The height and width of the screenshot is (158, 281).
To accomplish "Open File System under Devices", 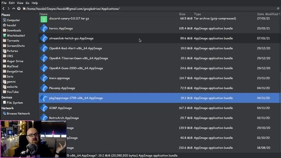I will click(13, 103).
